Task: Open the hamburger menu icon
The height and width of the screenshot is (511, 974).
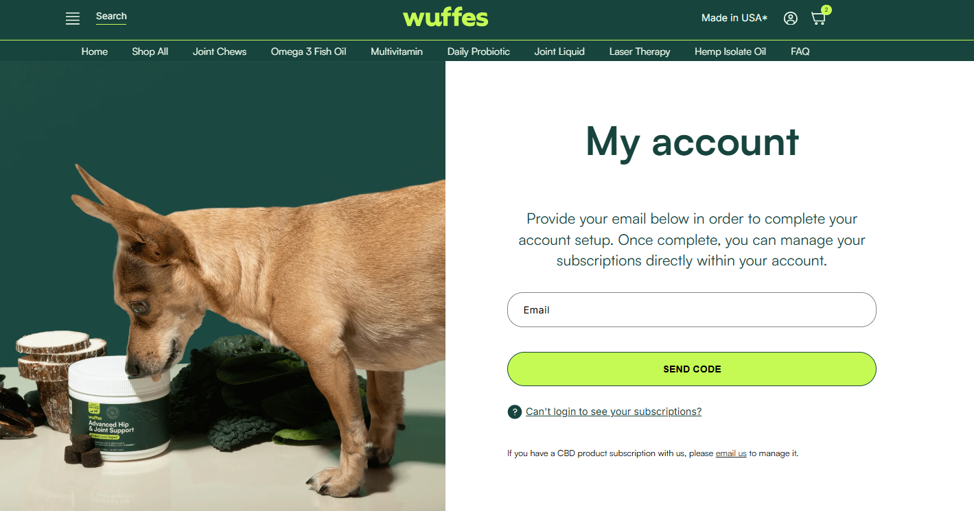Action: [x=73, y=19]
